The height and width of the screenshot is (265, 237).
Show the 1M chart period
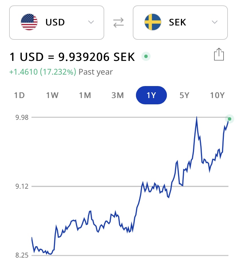tap(85, 95)
